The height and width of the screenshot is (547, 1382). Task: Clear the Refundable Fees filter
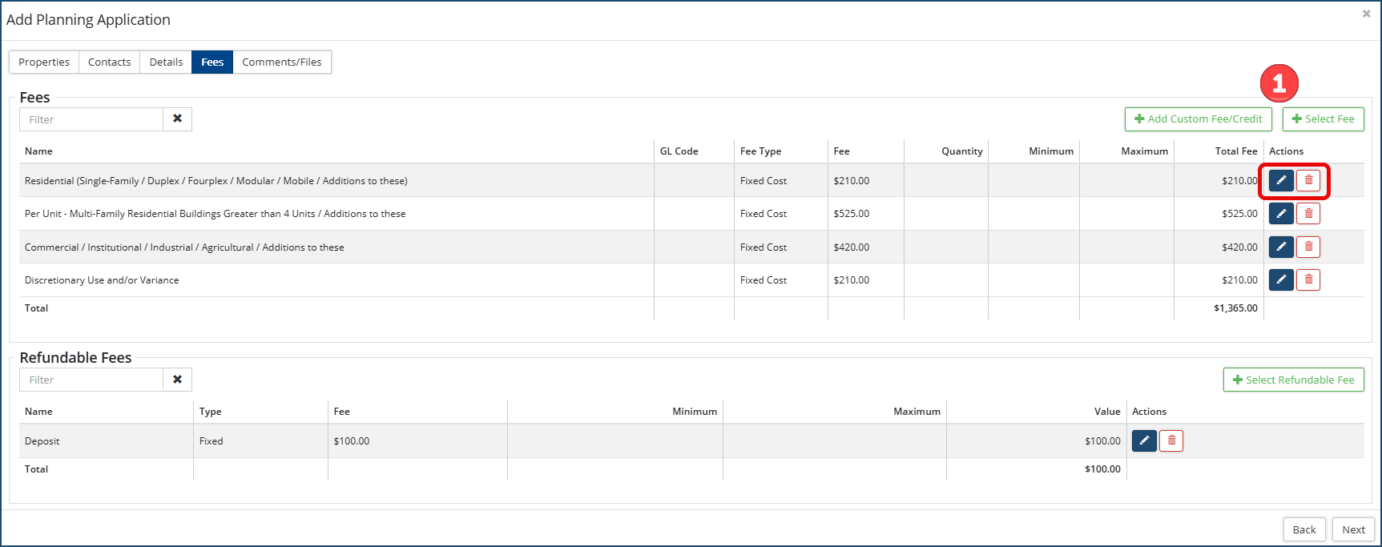point(177,380)
